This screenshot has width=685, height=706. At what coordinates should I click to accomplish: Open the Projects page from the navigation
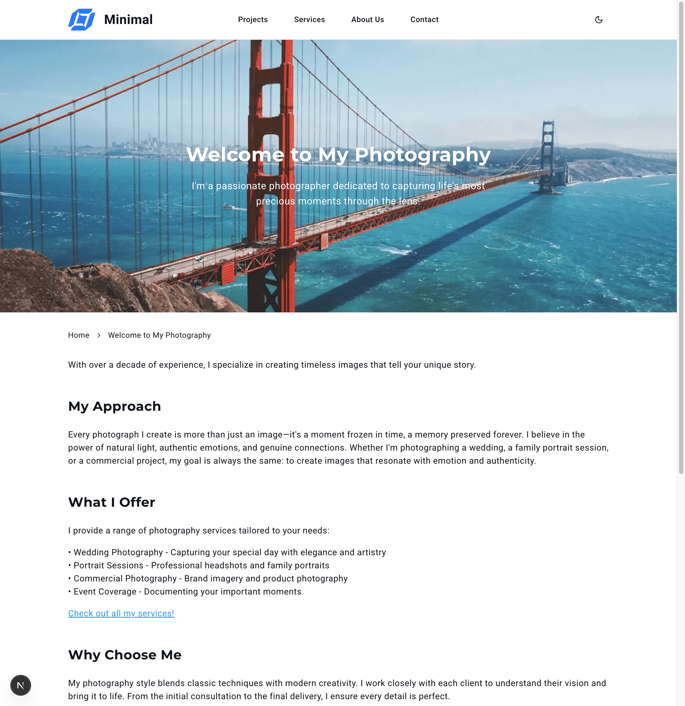click(253, 19)
